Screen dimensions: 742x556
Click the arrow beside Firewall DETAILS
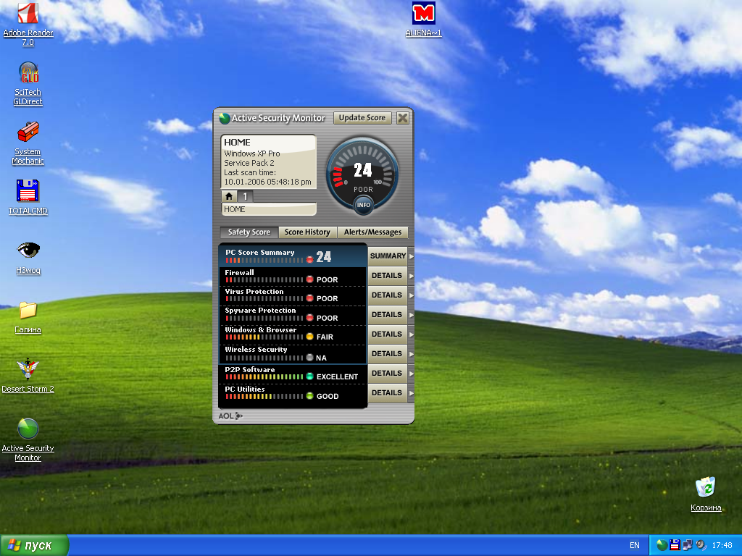click(412, 276)
